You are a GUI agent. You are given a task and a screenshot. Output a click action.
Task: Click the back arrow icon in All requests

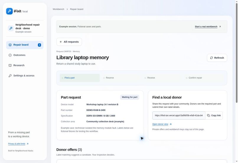coord(61,42)
